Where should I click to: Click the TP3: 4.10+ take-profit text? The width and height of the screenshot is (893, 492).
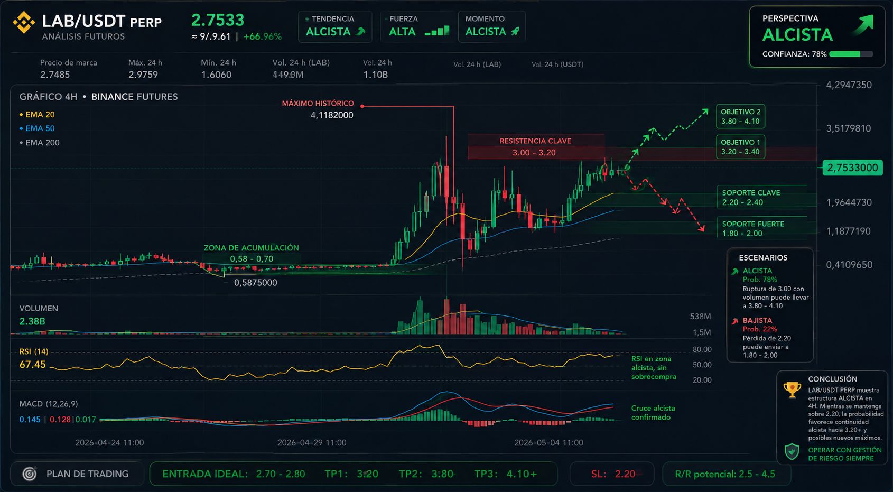click(x=505, y=474)
